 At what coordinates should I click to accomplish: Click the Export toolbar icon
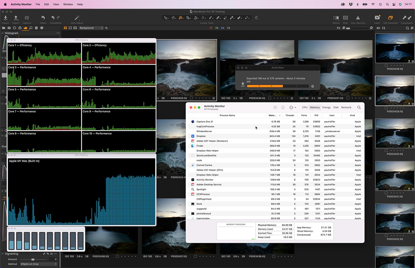pyautogui.click(x=16, y=18)
